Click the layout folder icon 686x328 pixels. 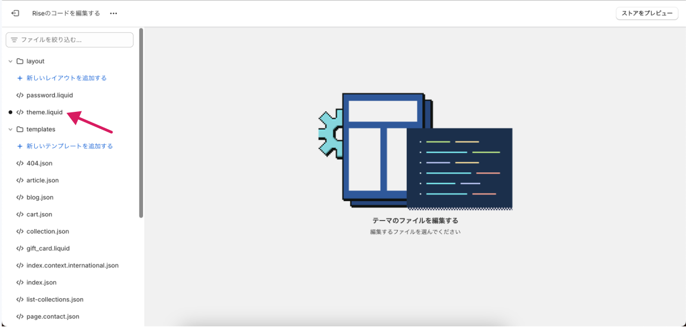20,61
